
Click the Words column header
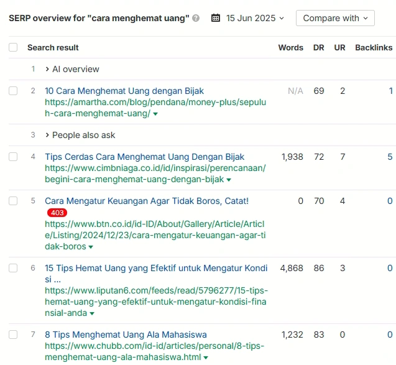coord(291,47)
